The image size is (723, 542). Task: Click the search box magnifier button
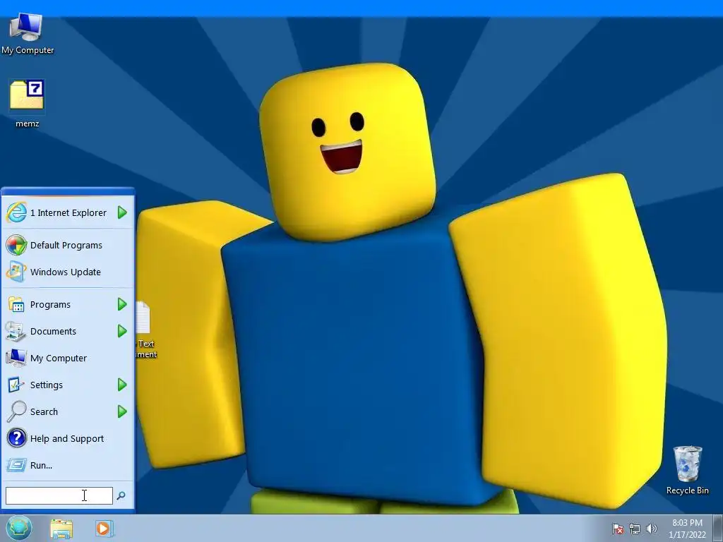point(121,495)
